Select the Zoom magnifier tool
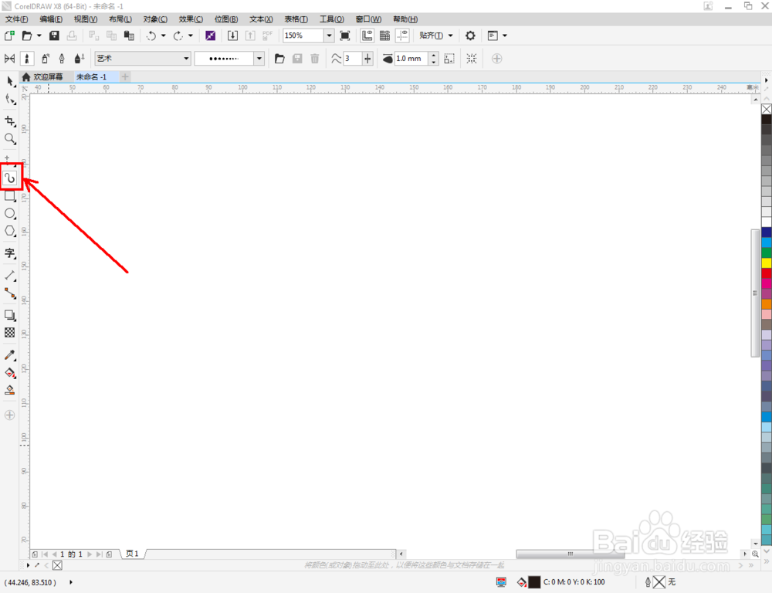Image resolution: width=772 pixels, height=593 pixels. (x=10, y=138)
